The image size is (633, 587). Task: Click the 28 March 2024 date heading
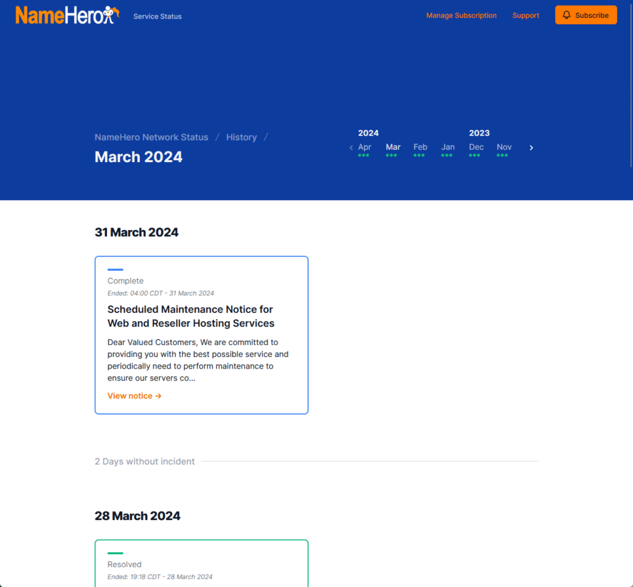(137, 516)
